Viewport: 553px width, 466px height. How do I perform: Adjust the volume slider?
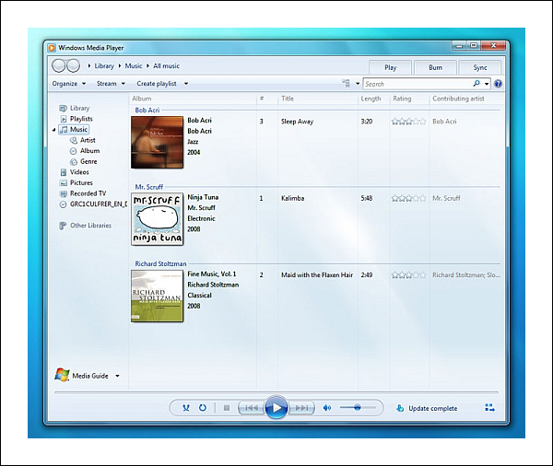(358, 407)
